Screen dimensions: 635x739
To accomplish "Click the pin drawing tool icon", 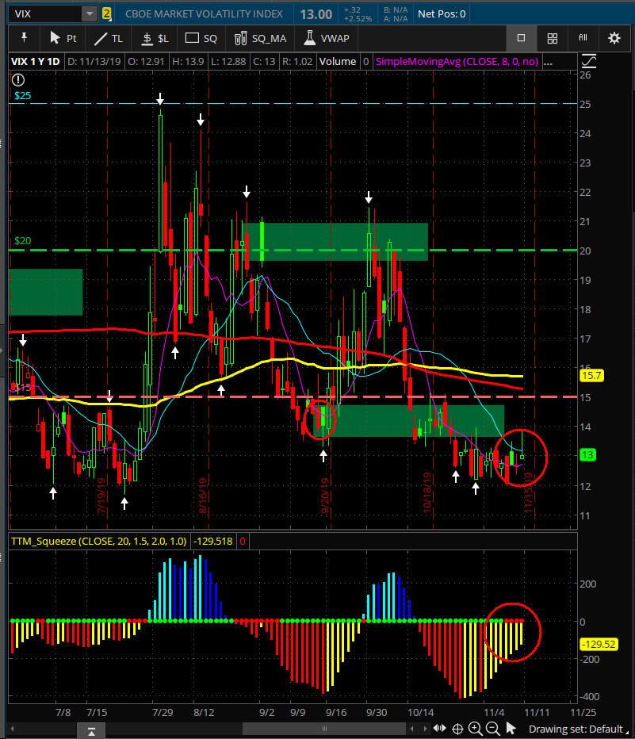I will click(24, 37).
